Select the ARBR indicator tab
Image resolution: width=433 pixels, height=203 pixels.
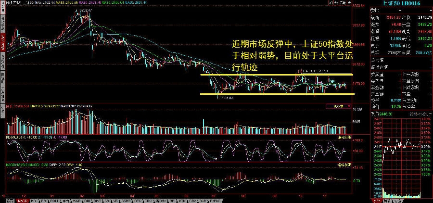[x=126, y=201]
